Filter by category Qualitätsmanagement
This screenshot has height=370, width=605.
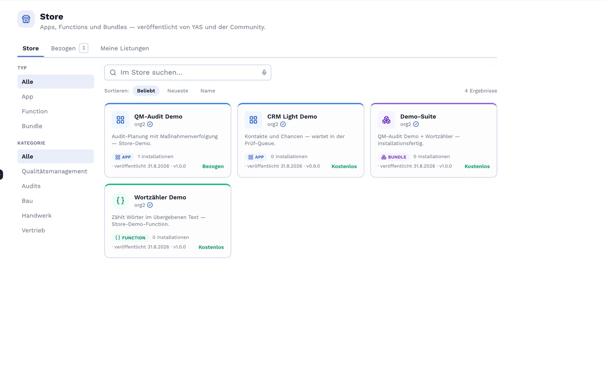(x=55, y=171)
